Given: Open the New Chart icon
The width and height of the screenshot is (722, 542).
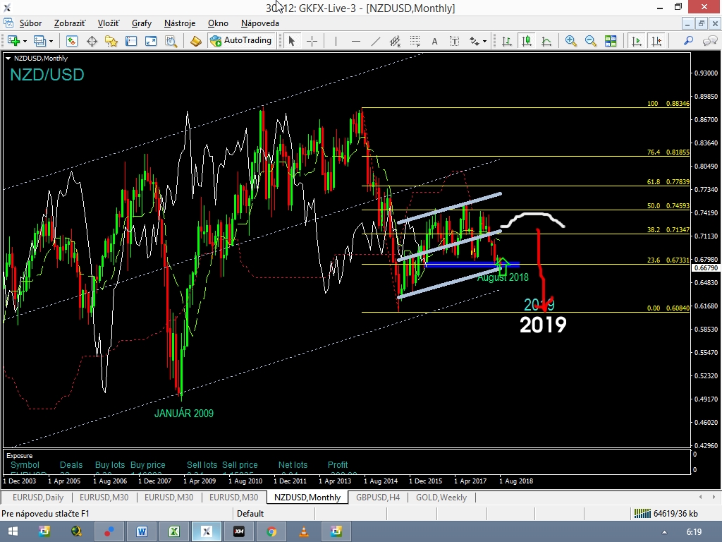Looking at the screenshot, I should (13, 41).
